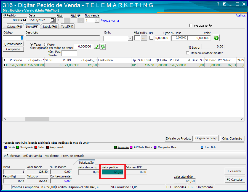This screenshot has height=192, width=248.
Task: Click the %Luc. cell 82,54
Action: coord(229,65)
